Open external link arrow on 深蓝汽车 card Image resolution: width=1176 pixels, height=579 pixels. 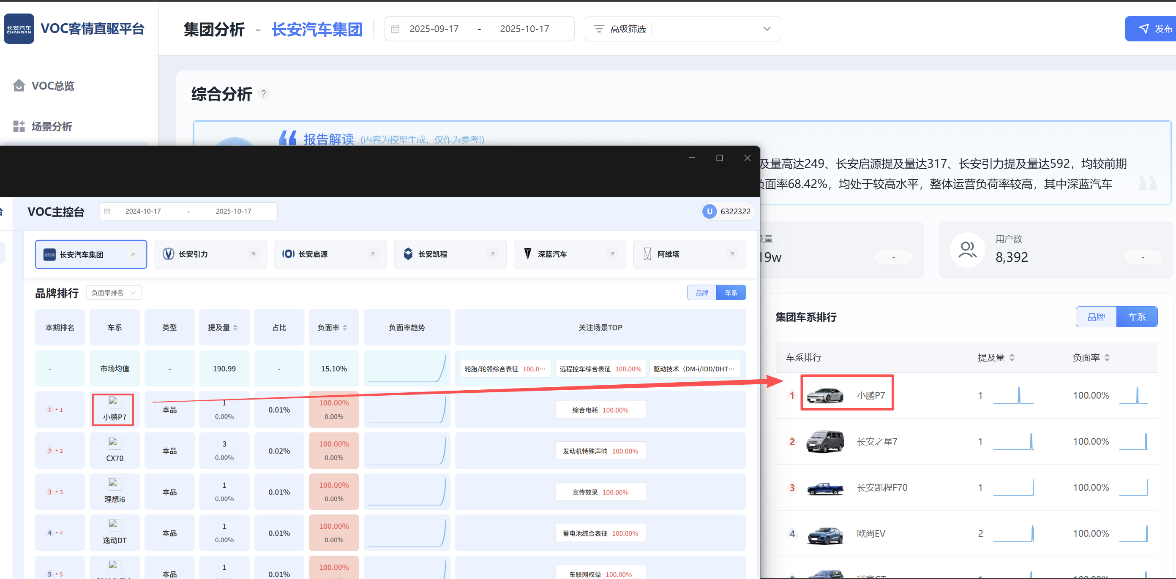coord(612,254)
